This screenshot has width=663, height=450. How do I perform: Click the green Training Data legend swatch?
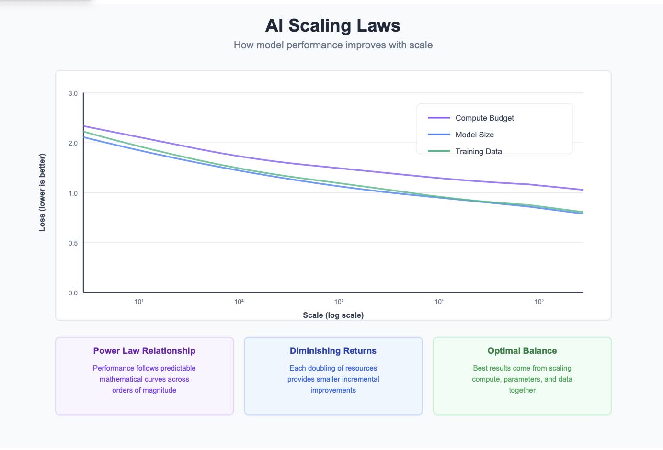(439, 151)
